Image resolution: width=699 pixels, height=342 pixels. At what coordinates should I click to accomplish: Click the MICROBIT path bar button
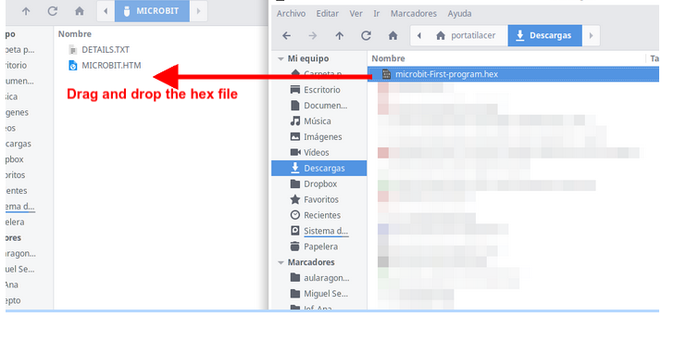click(x=152, y=11)
